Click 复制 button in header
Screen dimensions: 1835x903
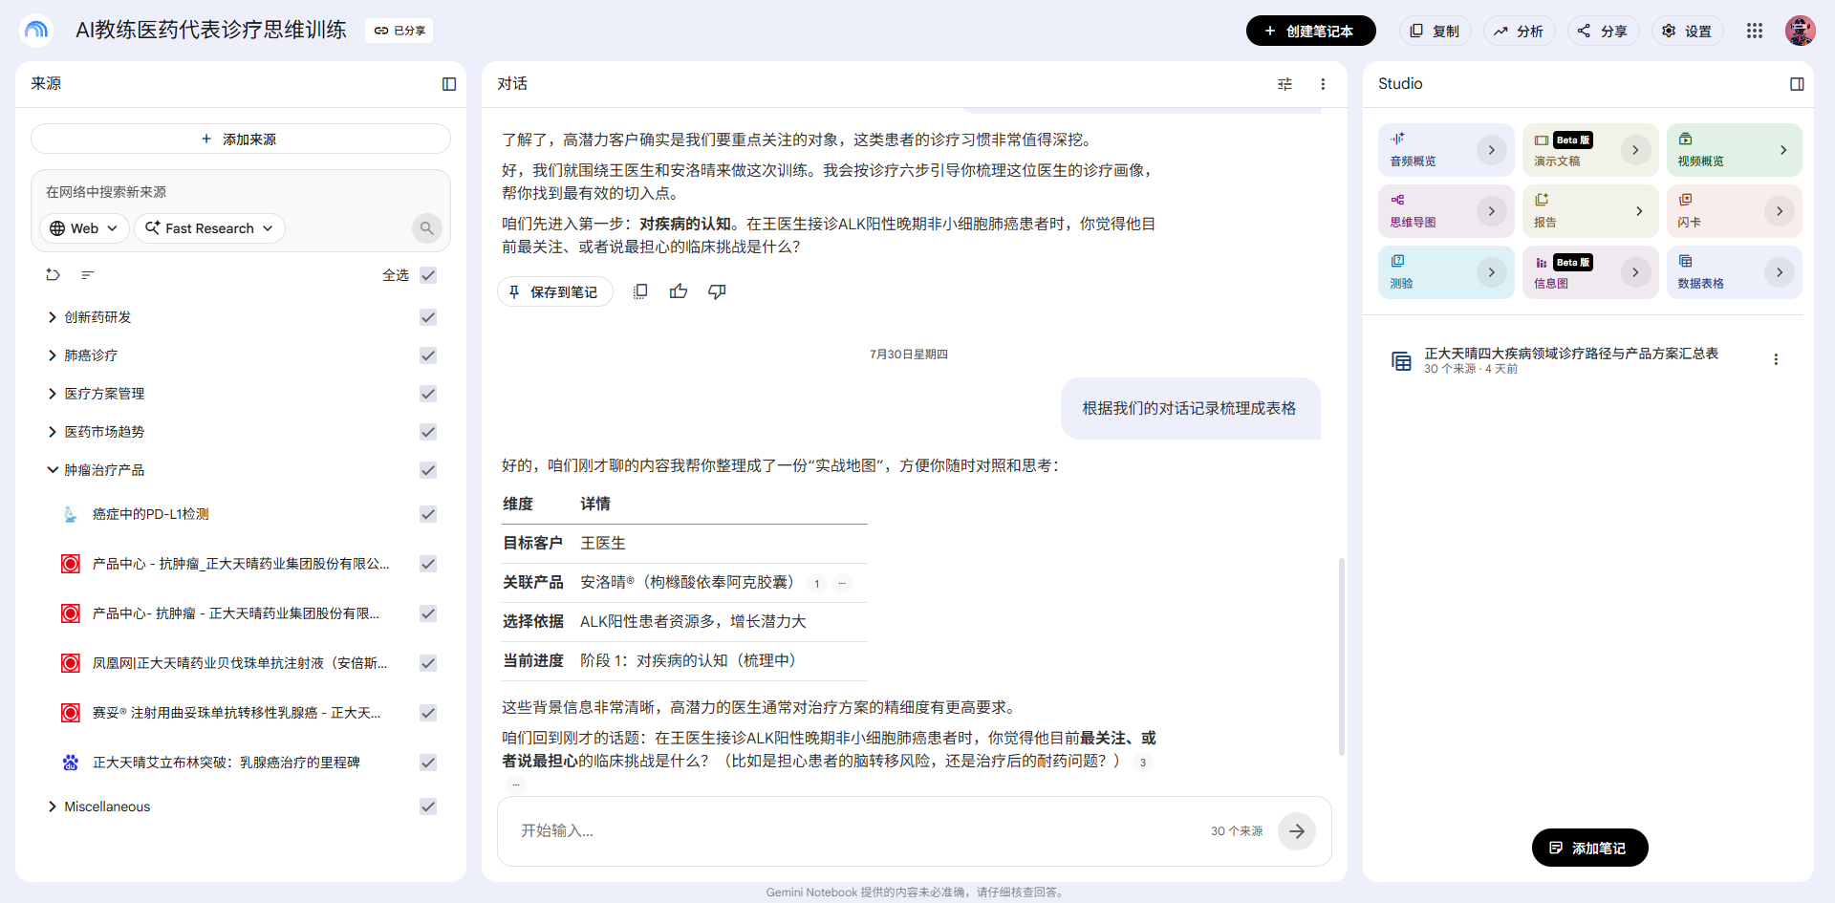tap(1436, 31)
